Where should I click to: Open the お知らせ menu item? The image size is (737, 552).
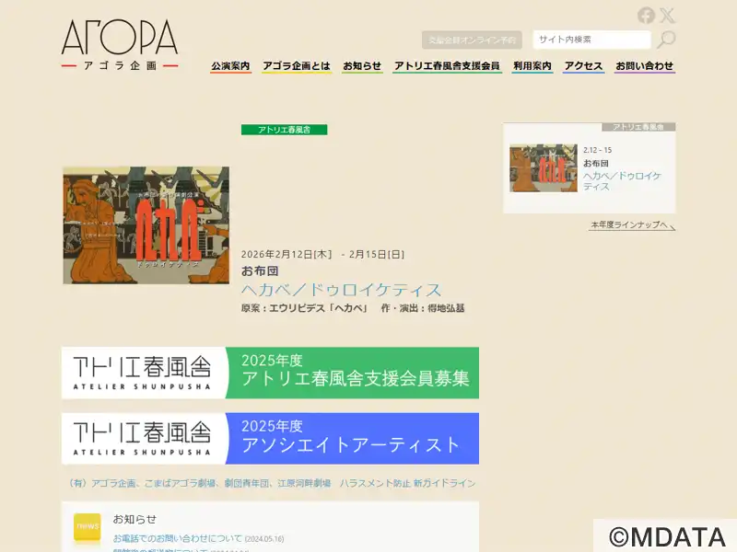tap(362, 66)
